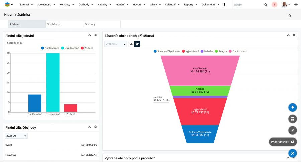Switch to the Společnosti tab
301x162 pixels.
click(64, 24)
